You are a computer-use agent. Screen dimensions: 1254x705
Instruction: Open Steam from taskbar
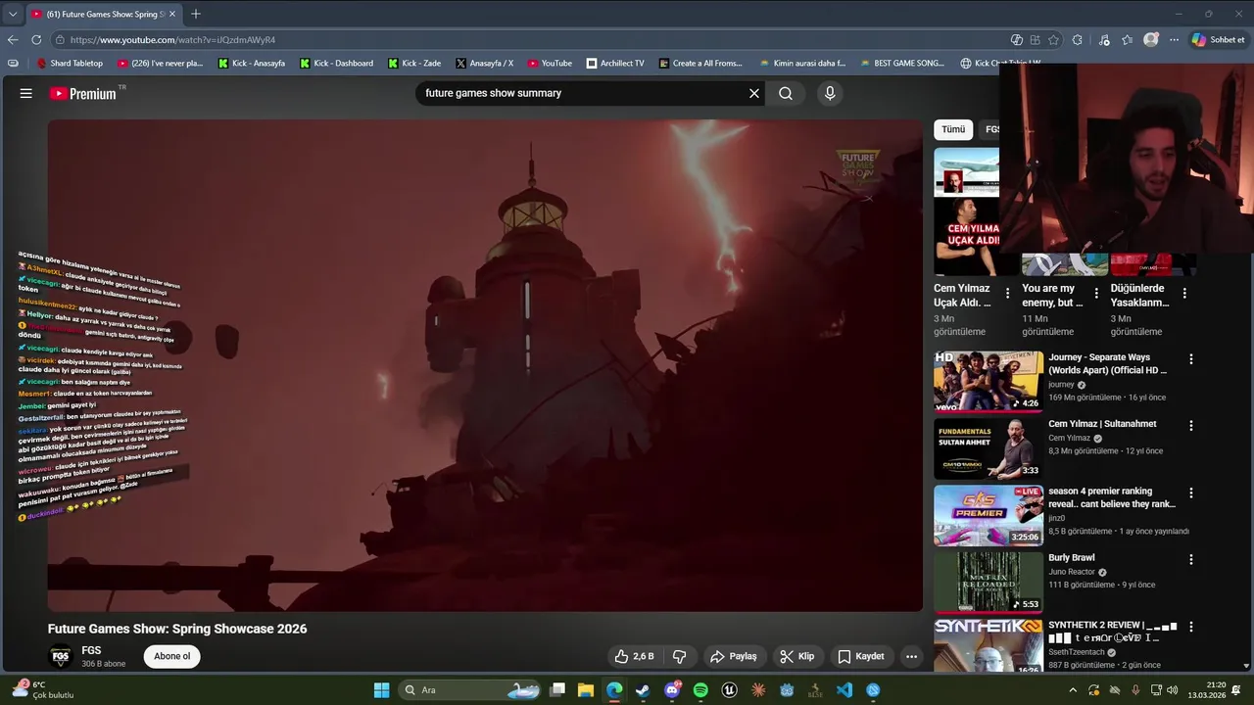643,690
